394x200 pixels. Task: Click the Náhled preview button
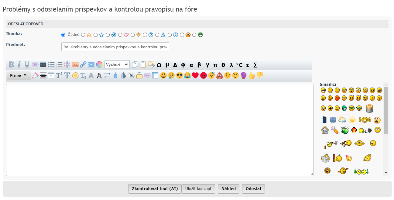228,189
